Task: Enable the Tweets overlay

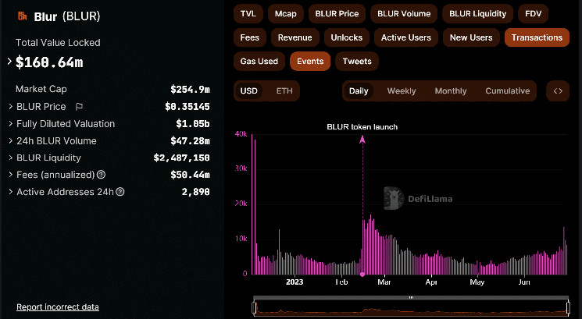Action: click(x=357, y=61)
